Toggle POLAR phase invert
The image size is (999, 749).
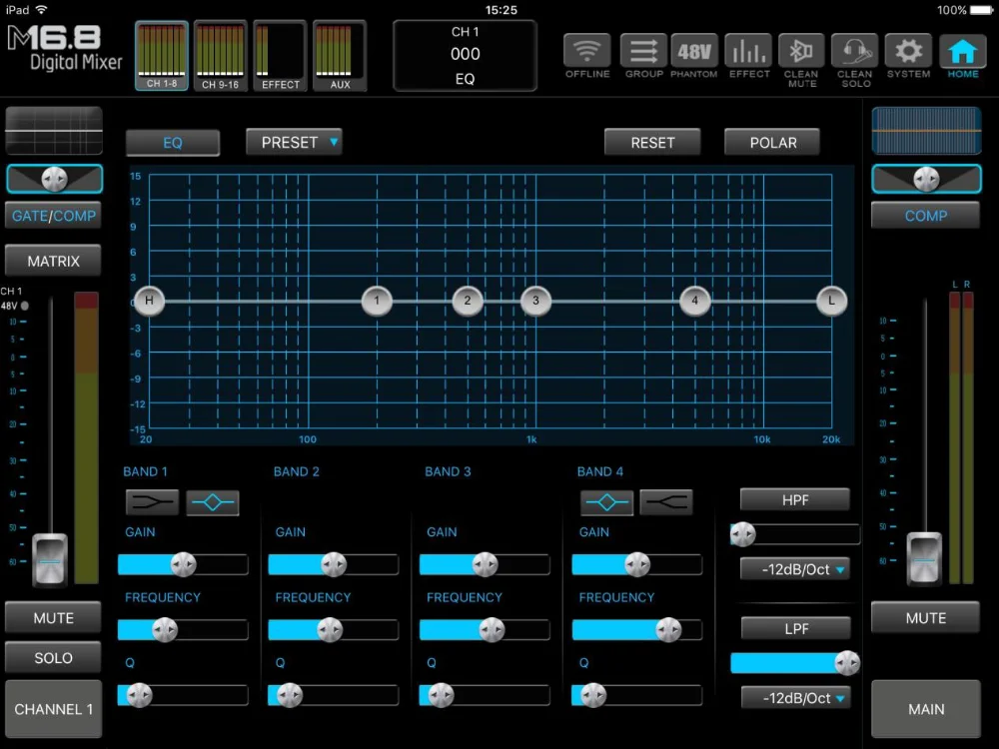pos(773,143)
